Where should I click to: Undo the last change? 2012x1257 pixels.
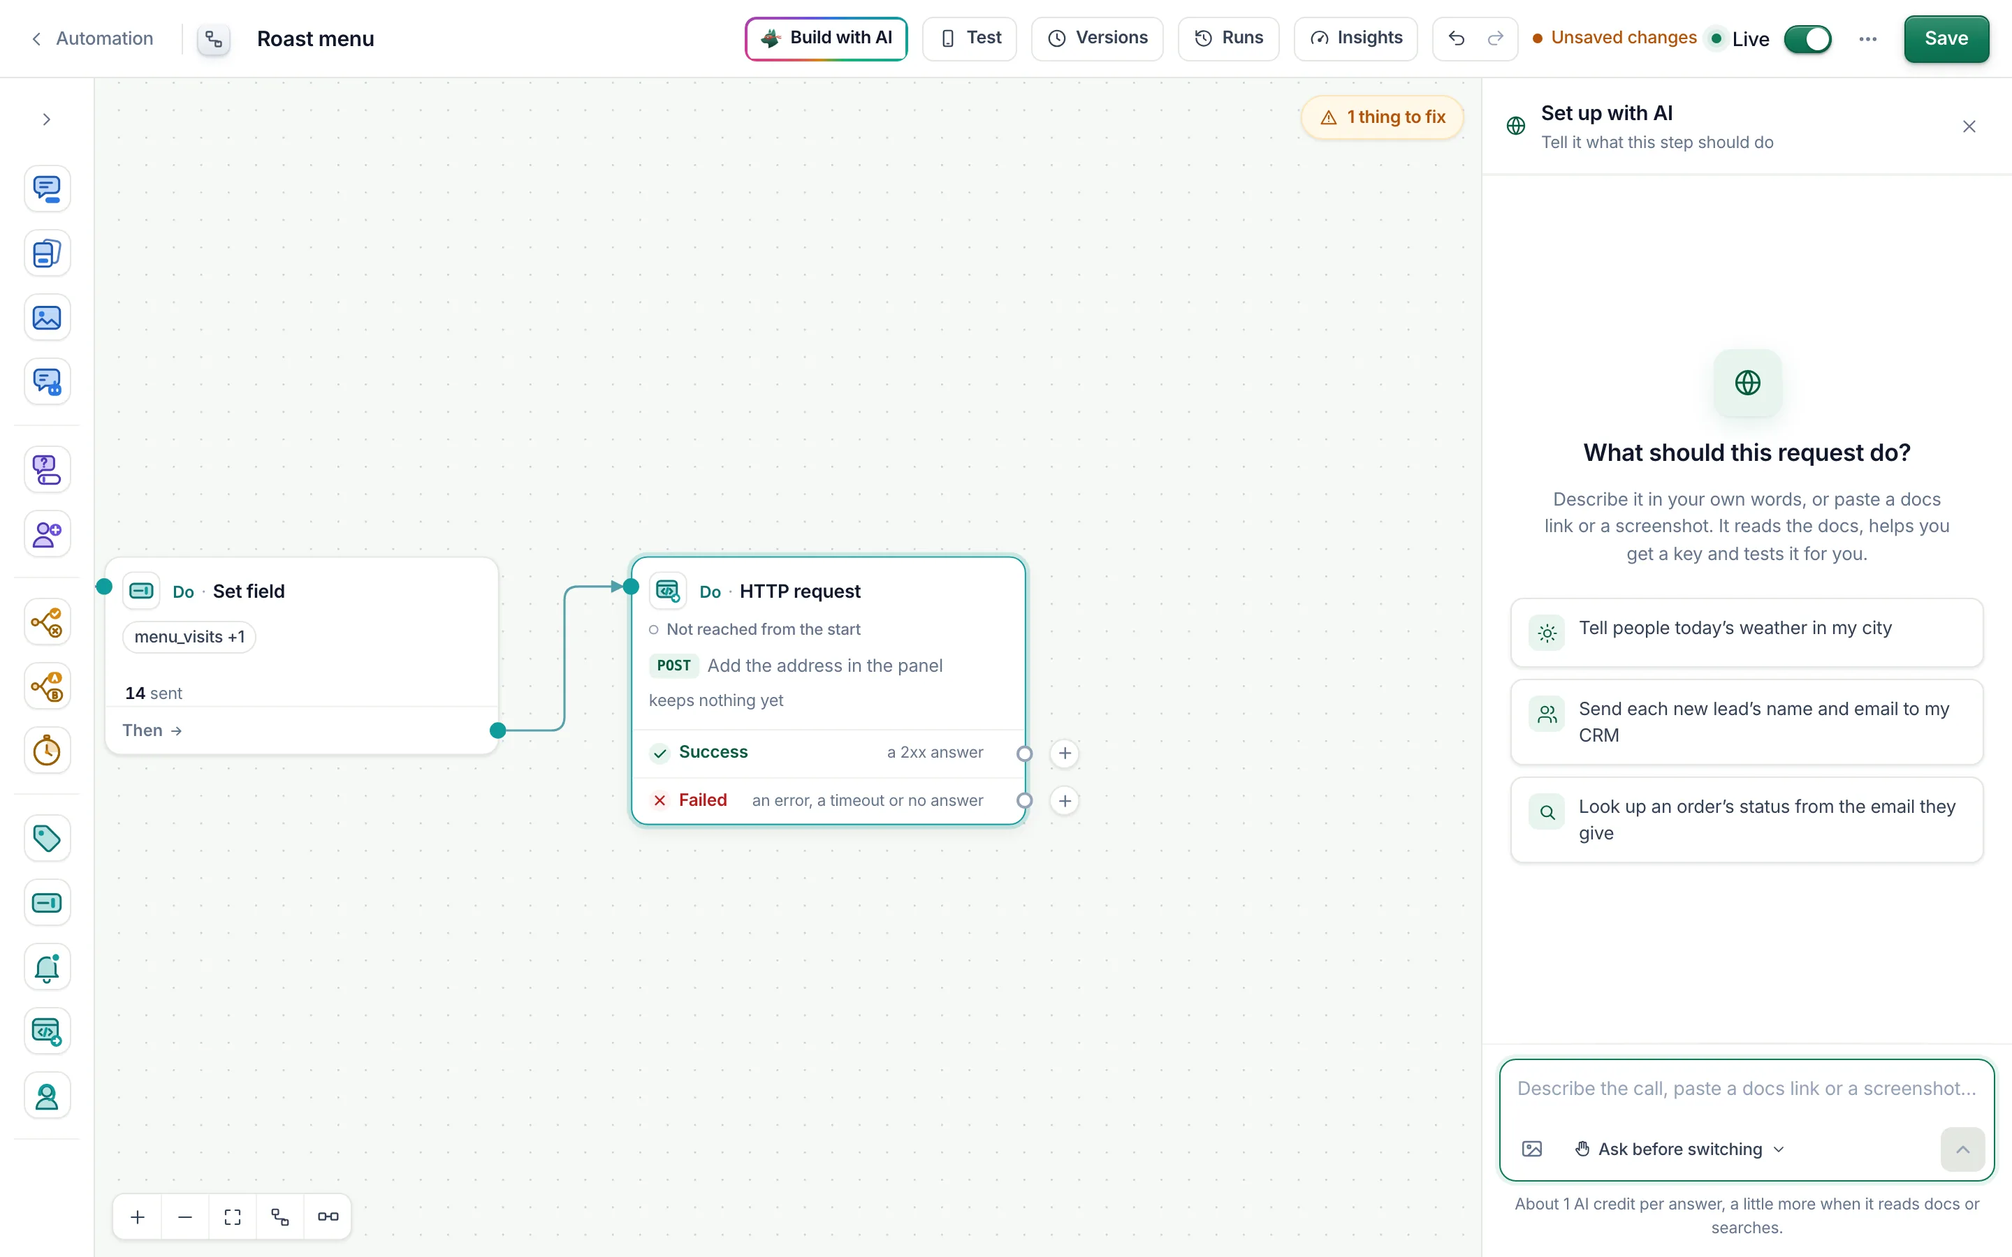pyautogui.click(x=1456, y=38)
